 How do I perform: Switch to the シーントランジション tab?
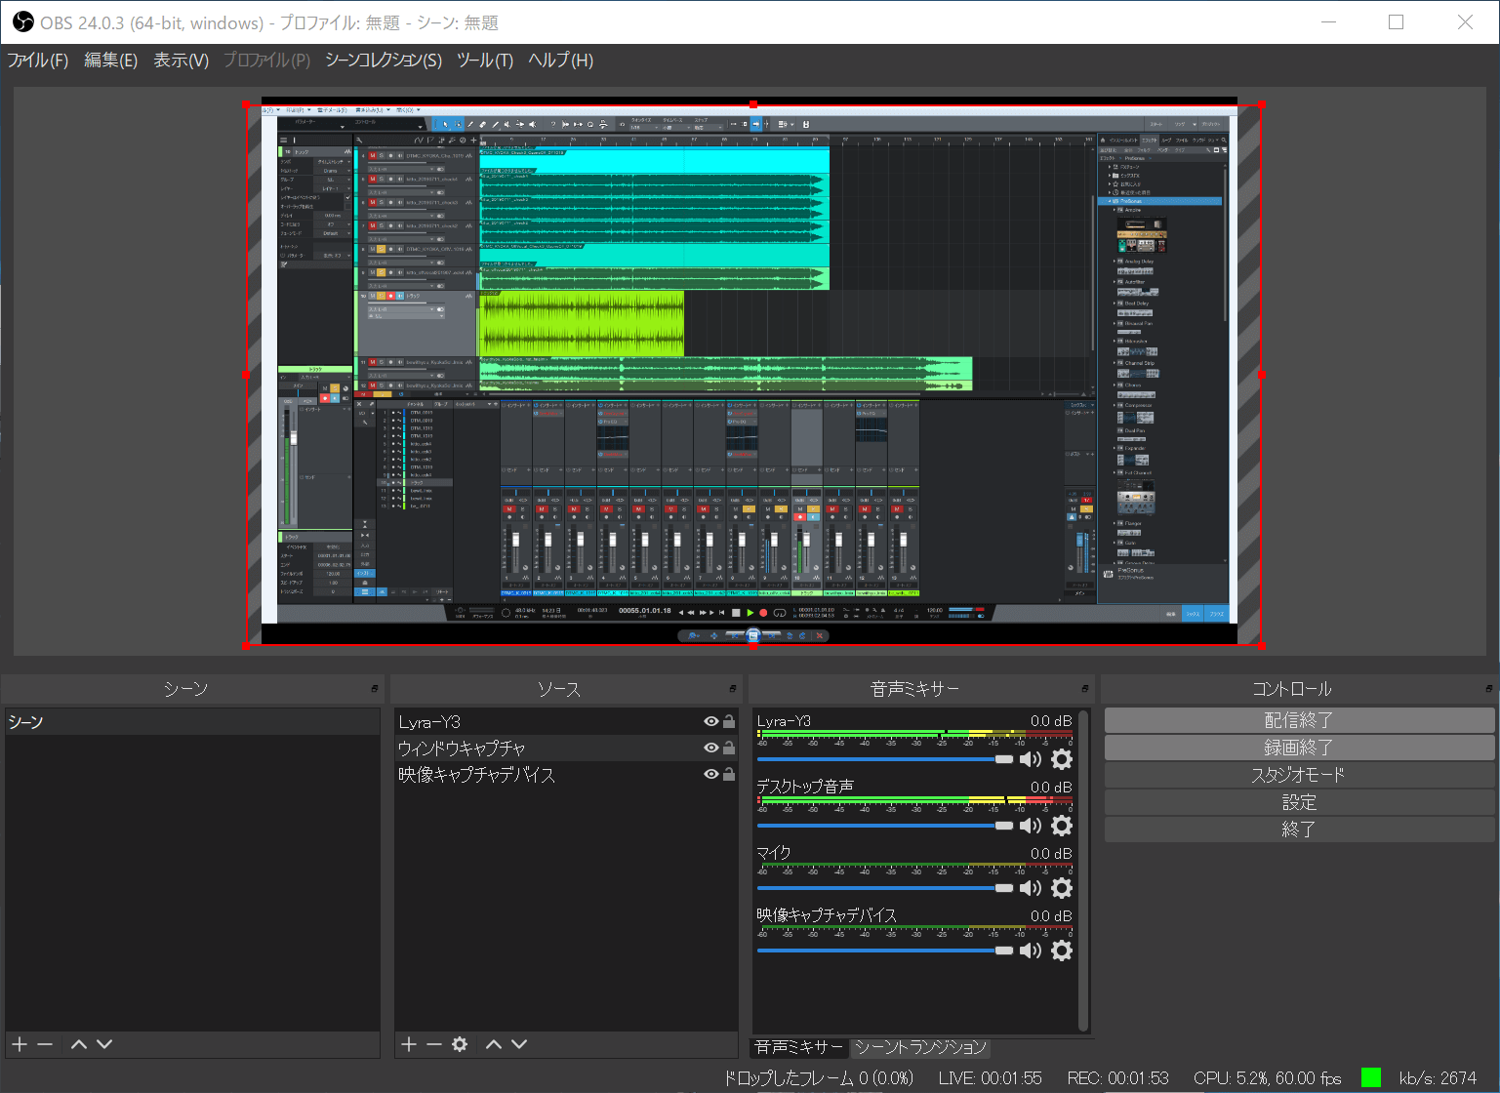coord(920,1047)
